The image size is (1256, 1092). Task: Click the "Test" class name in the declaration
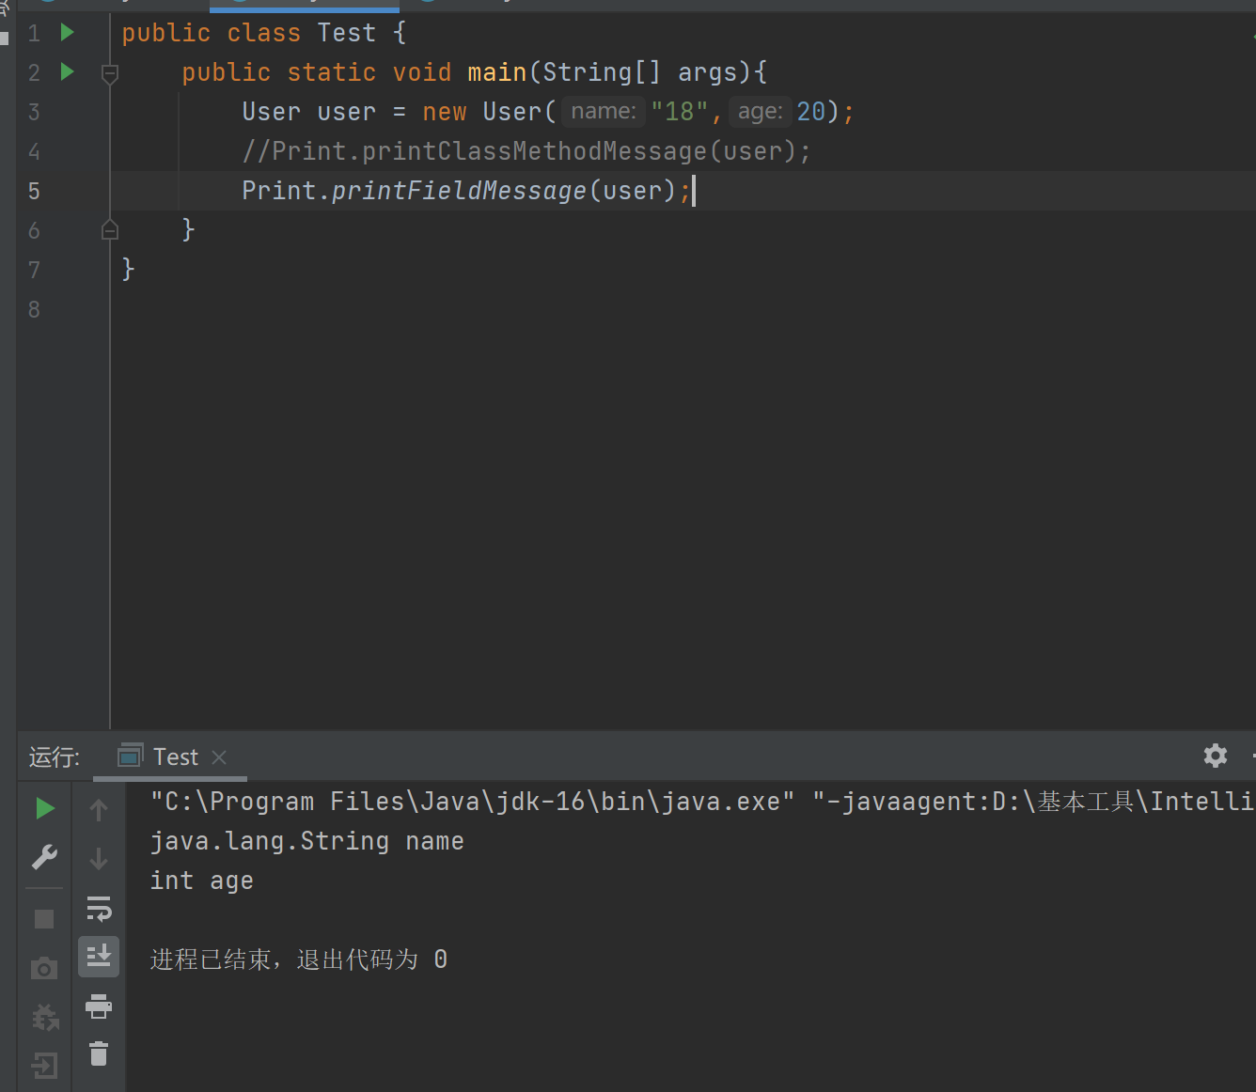pyautogui.click(x=347, y=33)
